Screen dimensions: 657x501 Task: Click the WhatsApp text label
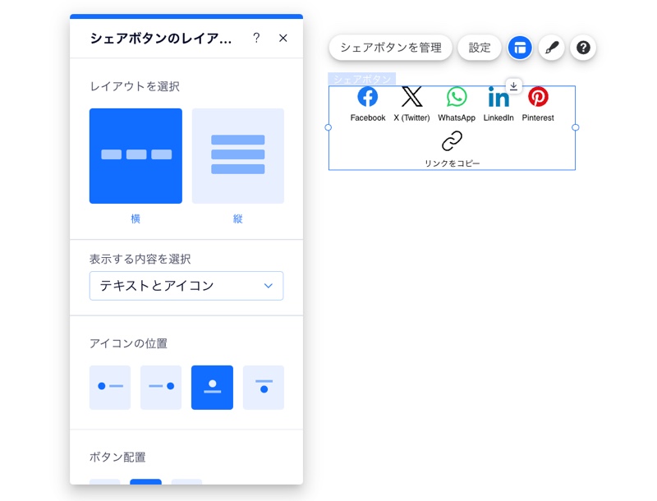pos(457,117)
